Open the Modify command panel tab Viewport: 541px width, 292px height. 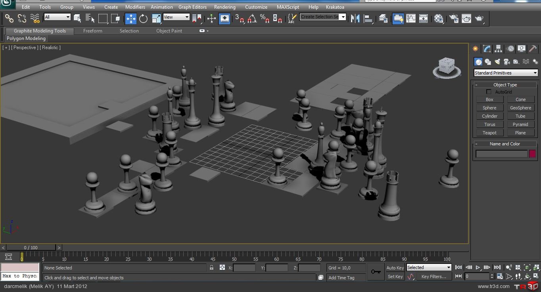coord(487,49)
